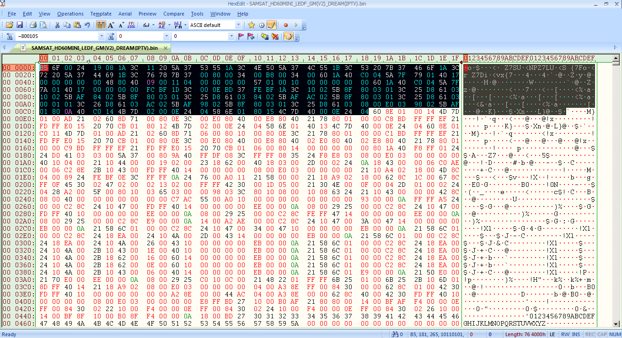The image size is (622, 338).
Task: Open the Tools menu
Action: click(197, 14)
